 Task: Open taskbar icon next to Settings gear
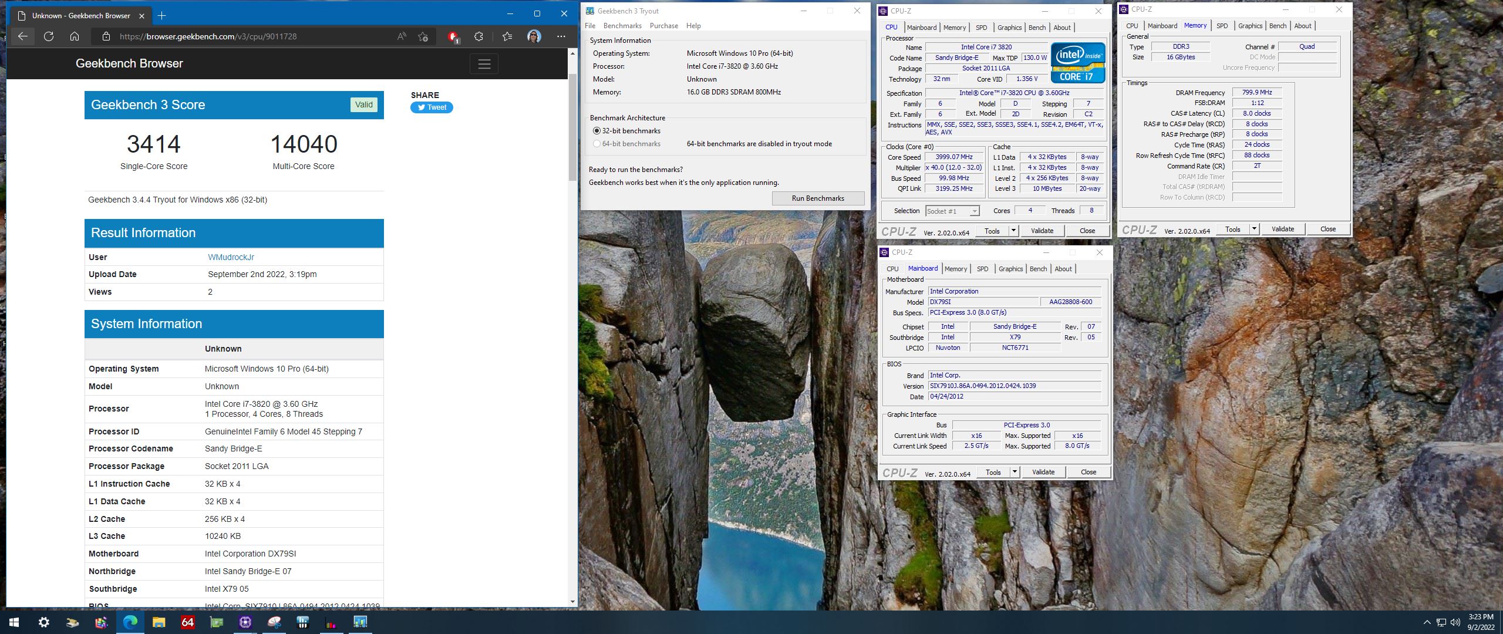click(x=72, y=622)
